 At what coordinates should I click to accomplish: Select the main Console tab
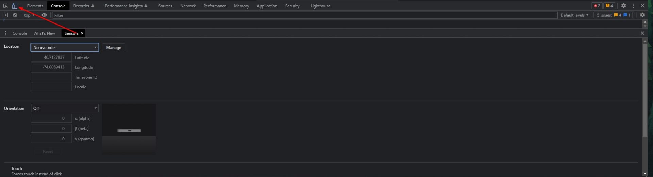pyautogui.click(x=58, y=6)
